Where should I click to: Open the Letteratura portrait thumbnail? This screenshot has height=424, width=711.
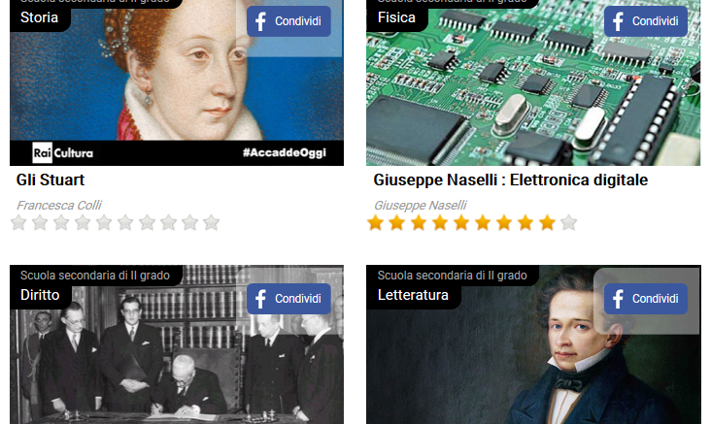[533, 344]
